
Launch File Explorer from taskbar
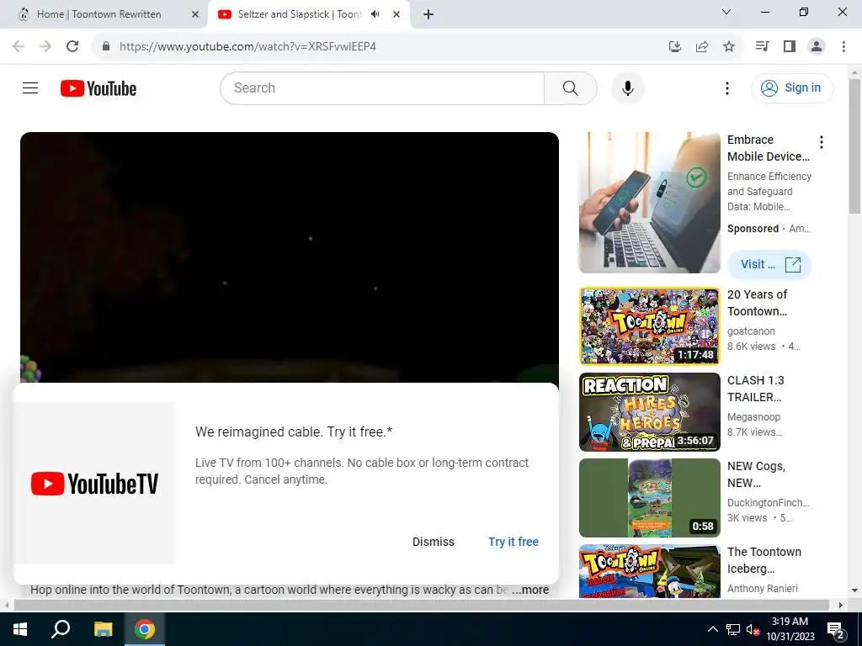[x=103, y=629]
